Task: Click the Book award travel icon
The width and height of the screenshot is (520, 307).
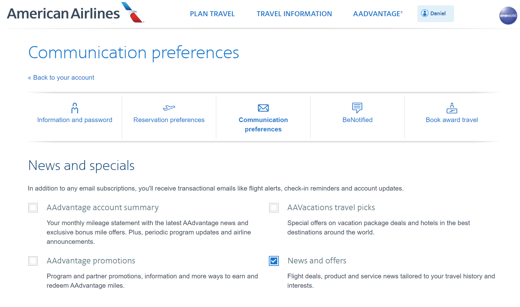Action: tap(452, 108)
